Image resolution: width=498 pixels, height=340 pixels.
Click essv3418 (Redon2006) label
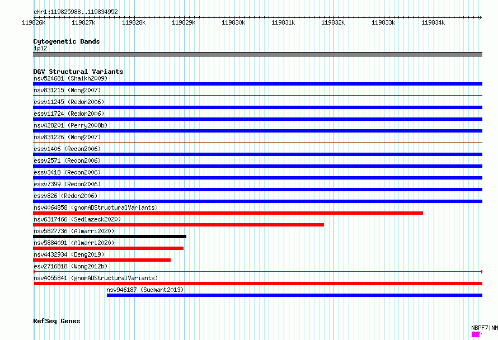[x=67, y=172]
